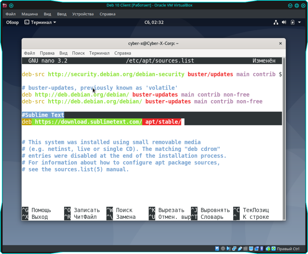
Task: Open the Правка menu in terminal window
Action: tap(47, 53)
